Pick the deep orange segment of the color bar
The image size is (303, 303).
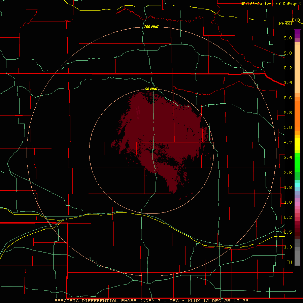[x=297, y=116]
